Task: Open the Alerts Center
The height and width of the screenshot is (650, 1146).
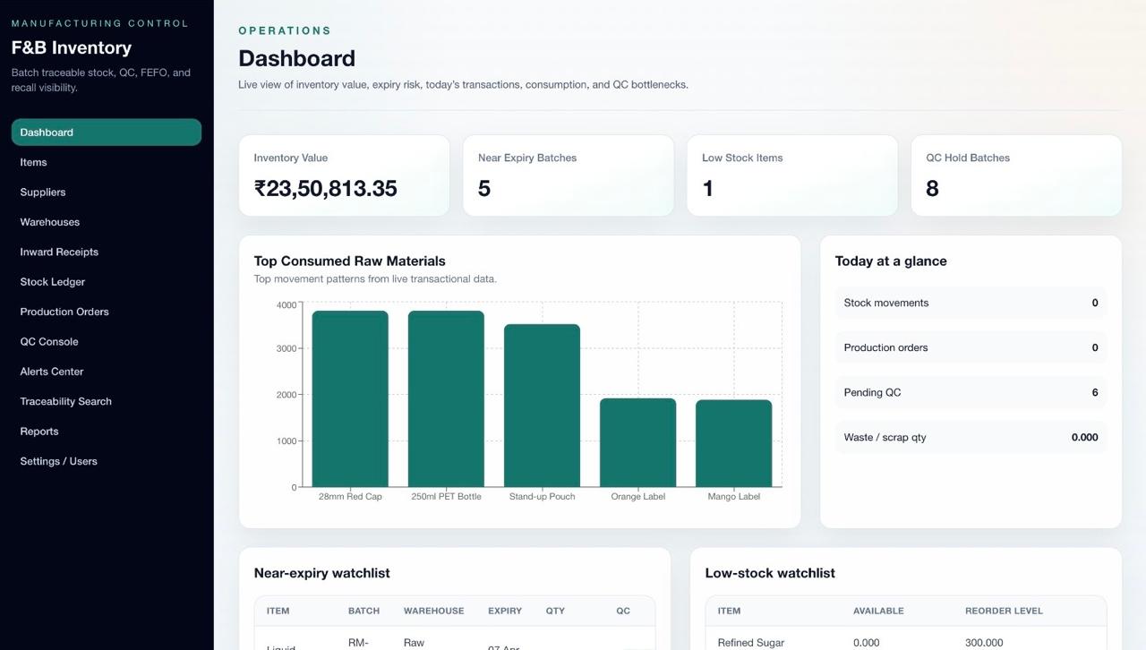Action: point(51,372)
